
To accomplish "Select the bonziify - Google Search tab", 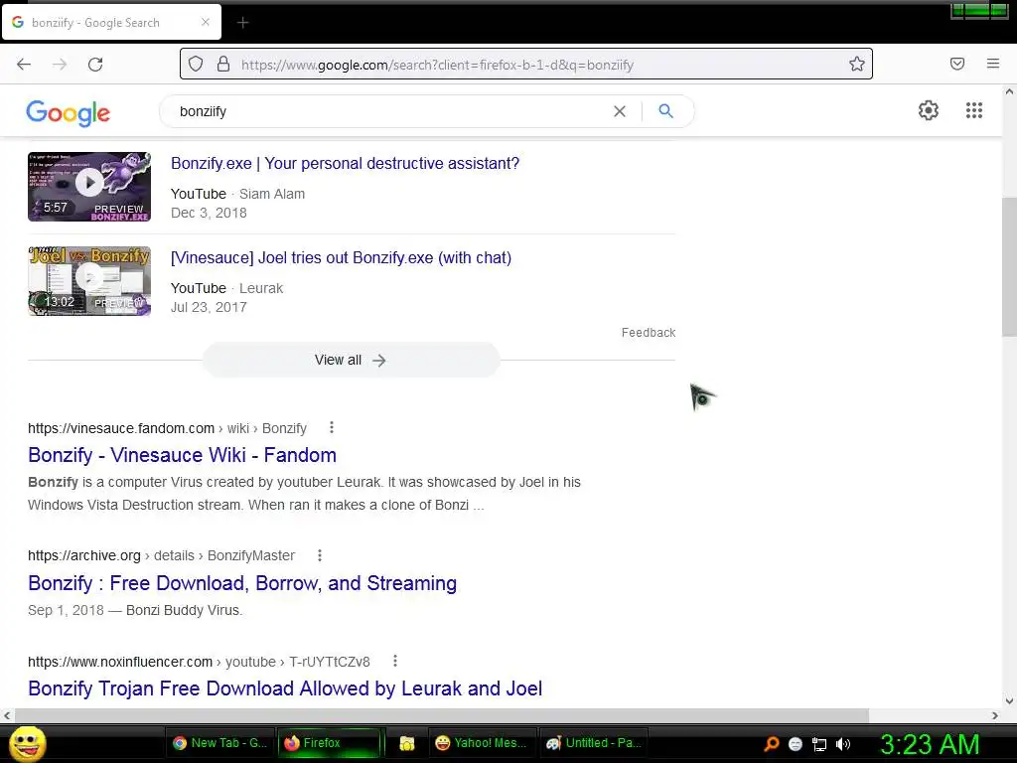I will (x=111, y=22).
